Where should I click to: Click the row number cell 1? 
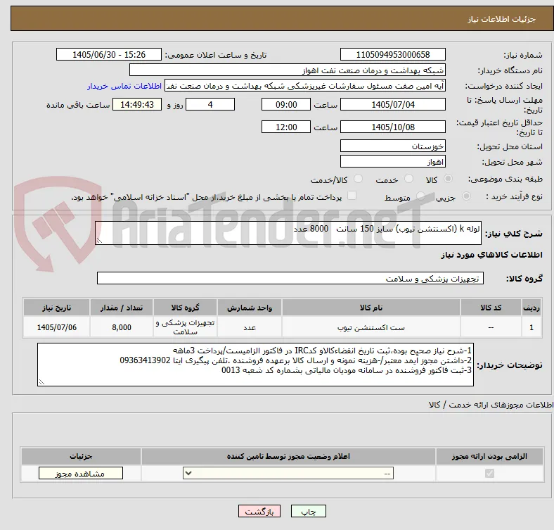532,327
